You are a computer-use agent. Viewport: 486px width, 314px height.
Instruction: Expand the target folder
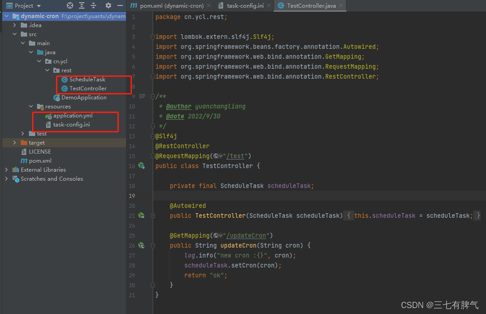[15, 143]
